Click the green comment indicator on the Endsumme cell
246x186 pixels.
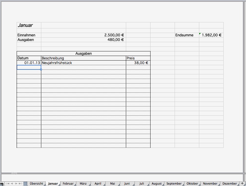click(x=200, y=33)
